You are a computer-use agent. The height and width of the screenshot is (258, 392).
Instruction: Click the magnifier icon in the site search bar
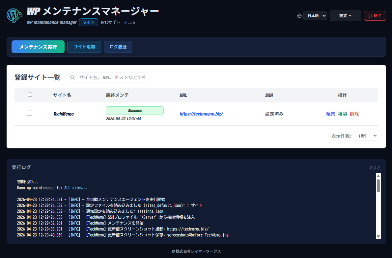pos(72,77)
